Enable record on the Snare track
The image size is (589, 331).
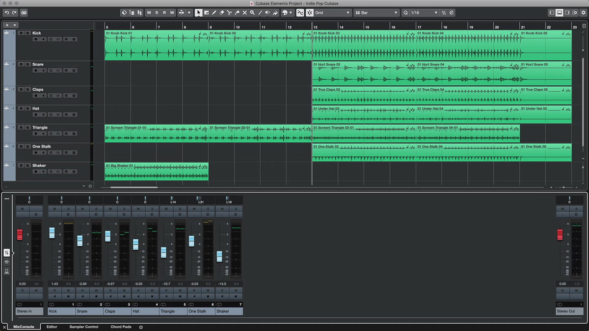[35, 71]
